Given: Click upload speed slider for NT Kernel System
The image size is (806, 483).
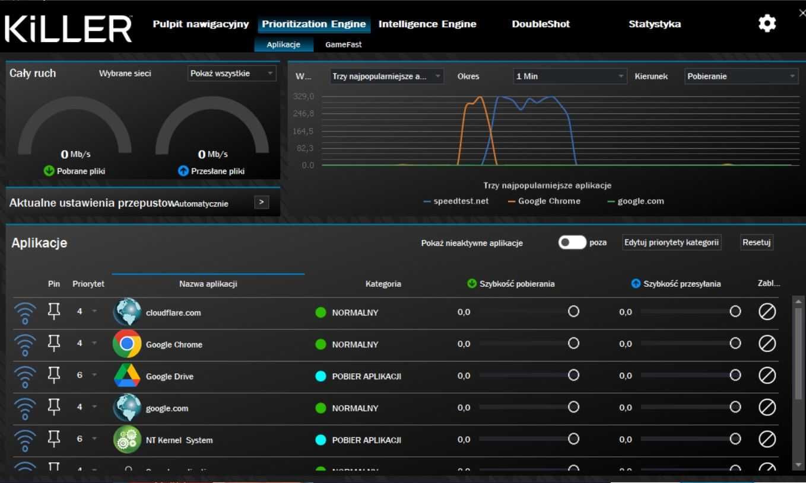Looking at the screenshot, I should pos(691,440).
